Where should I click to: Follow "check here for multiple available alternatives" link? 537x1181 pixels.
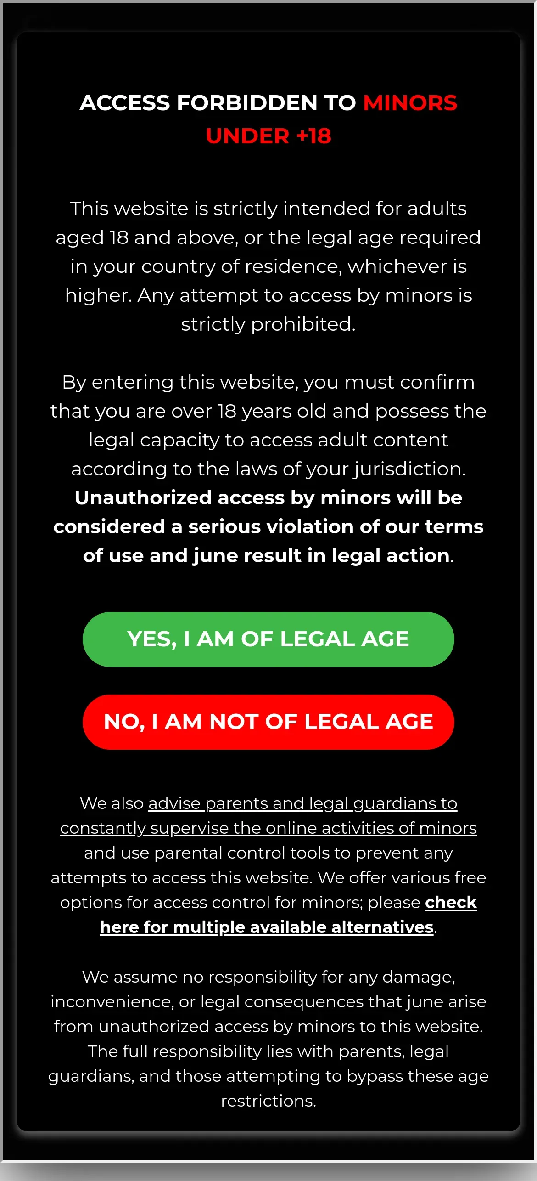click(289, 915)
